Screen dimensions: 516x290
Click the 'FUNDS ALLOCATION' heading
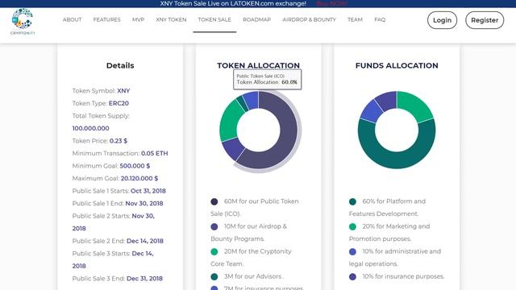397,65
